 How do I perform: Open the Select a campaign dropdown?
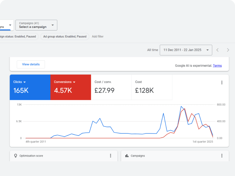[36, 25]
